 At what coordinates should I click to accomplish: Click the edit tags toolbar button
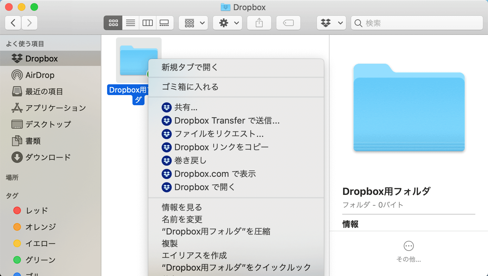click(x=288, y=23)
